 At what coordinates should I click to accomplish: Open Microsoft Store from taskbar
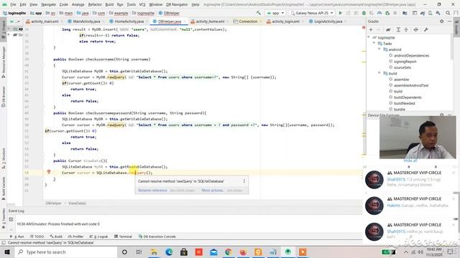point(184,252)
